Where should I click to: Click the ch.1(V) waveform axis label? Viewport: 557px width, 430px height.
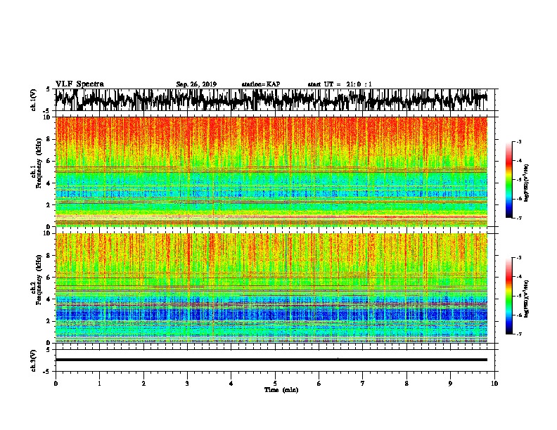[x=33, y=100]
